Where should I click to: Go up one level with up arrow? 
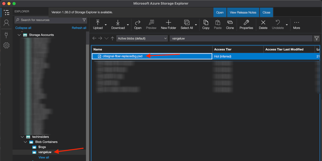[112, 38]
